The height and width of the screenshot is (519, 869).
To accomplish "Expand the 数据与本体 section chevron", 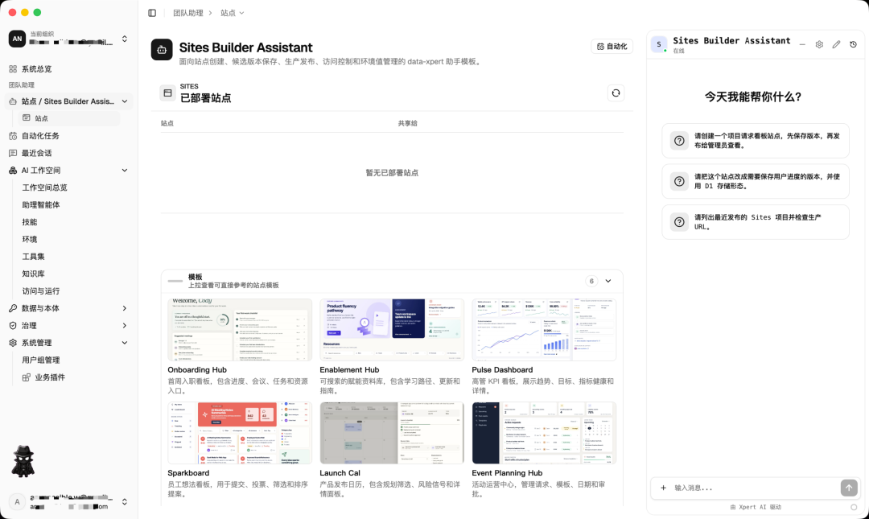I will tap(125, 308).
